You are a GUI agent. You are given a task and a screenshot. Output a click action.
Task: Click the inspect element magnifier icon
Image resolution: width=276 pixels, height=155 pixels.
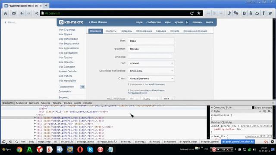tap(16, 142)
